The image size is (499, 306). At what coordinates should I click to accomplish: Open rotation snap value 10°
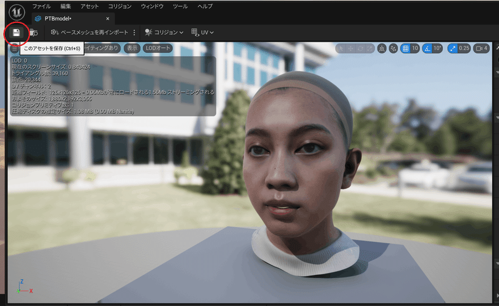(438, 49)
